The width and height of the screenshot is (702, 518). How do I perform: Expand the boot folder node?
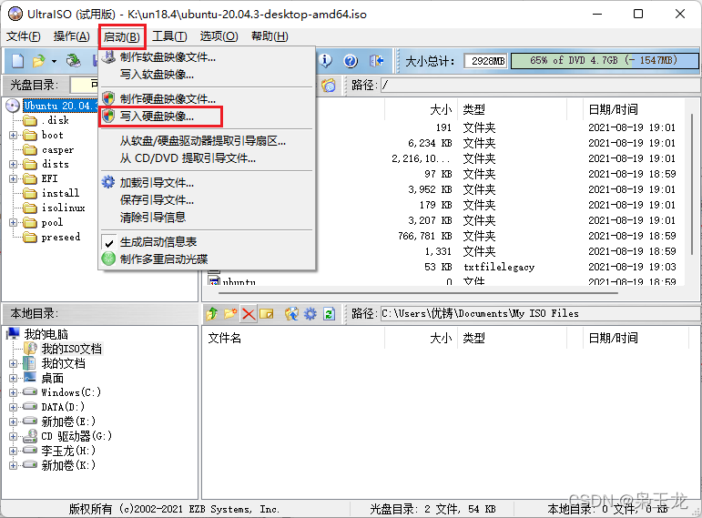coord(13,135)
